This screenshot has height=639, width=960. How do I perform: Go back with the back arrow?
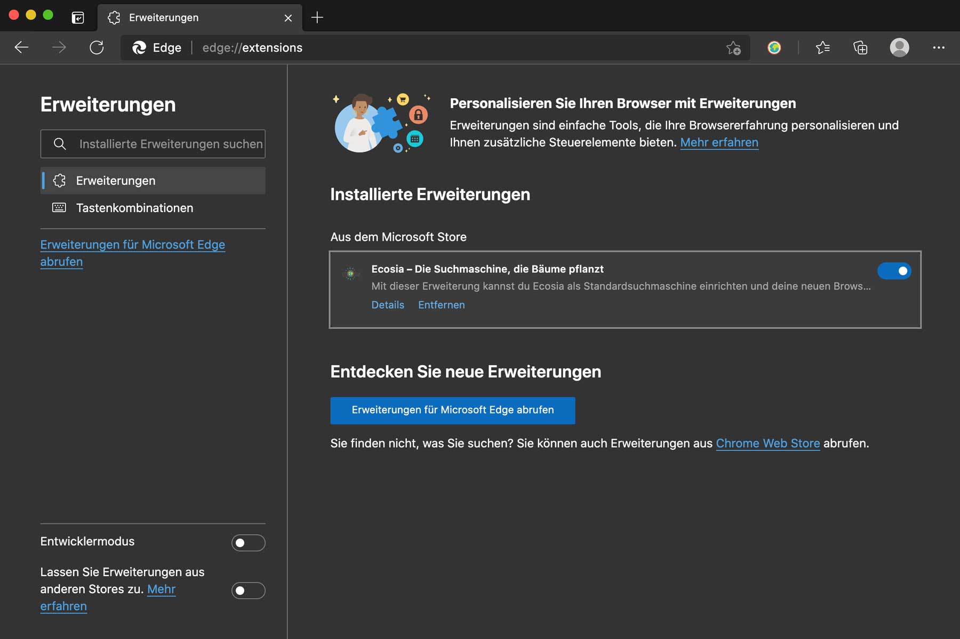[x=21, y=47]
